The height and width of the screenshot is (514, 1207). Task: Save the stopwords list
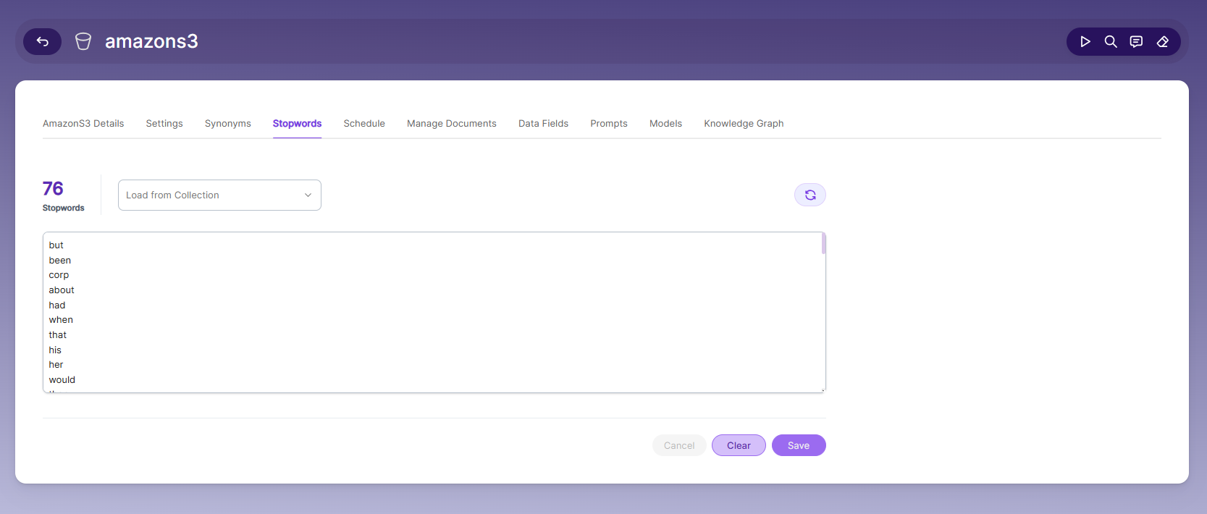799,445
